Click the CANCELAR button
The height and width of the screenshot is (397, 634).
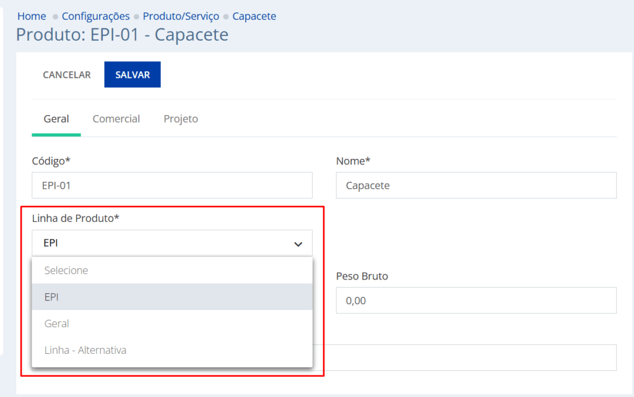coord(67,75)
